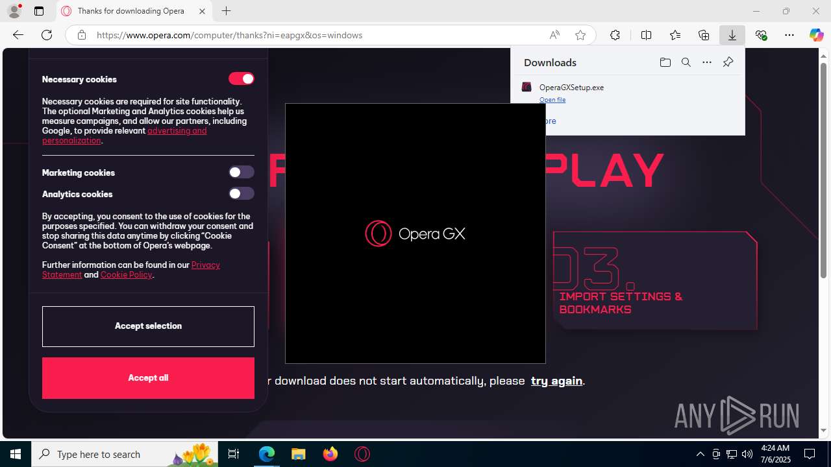Open the Extensions puzzle icon
The height and width of the screenshot is (467, 831).
pos(615,35)
